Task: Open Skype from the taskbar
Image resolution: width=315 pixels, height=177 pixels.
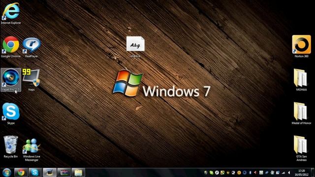Action: click(x=35, y=173)
